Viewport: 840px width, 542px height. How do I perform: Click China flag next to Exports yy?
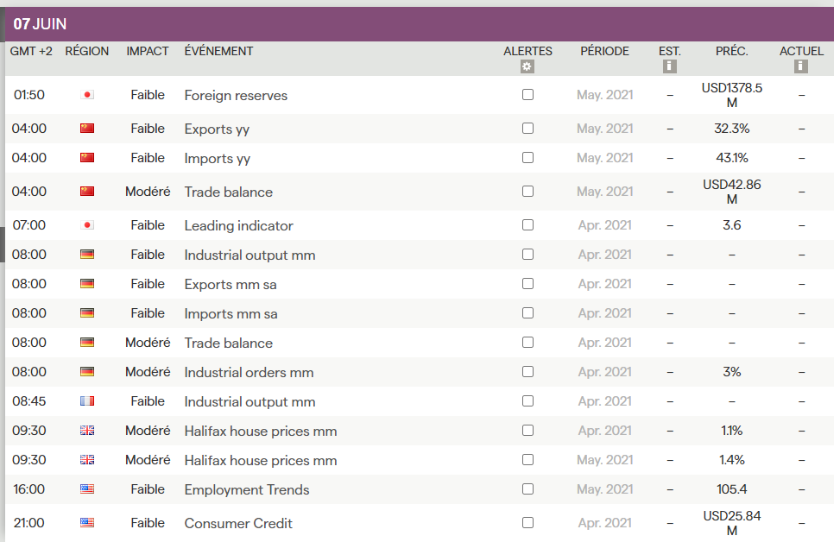click(x=86, y=129)
